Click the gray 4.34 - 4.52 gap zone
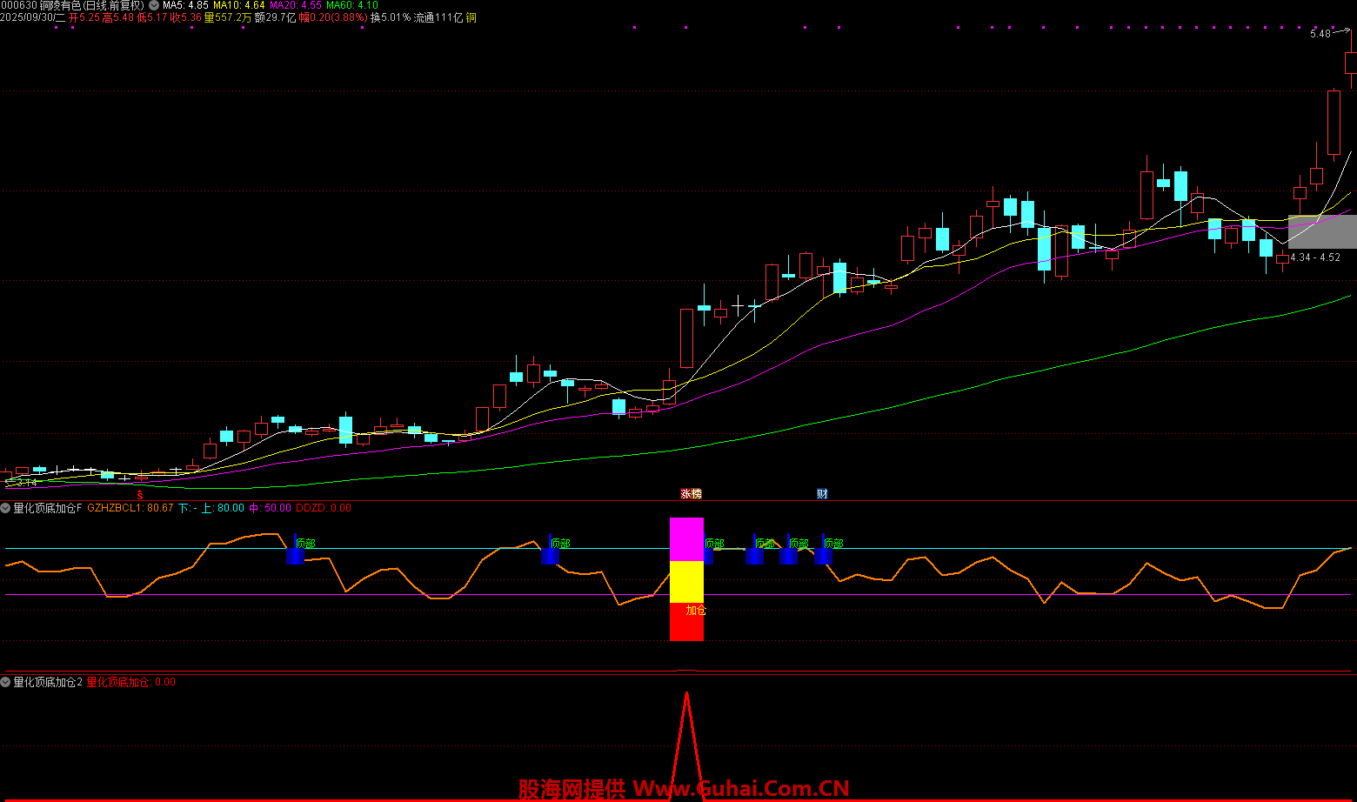The height and width of the screenshot is (802, 1357). click(x=1321, y=231)
